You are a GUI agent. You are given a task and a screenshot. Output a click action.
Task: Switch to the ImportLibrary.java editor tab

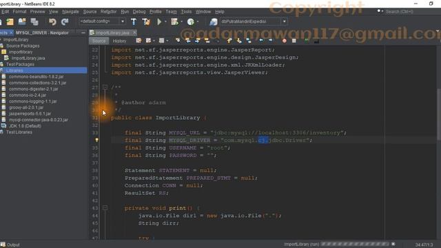(112, 32)
